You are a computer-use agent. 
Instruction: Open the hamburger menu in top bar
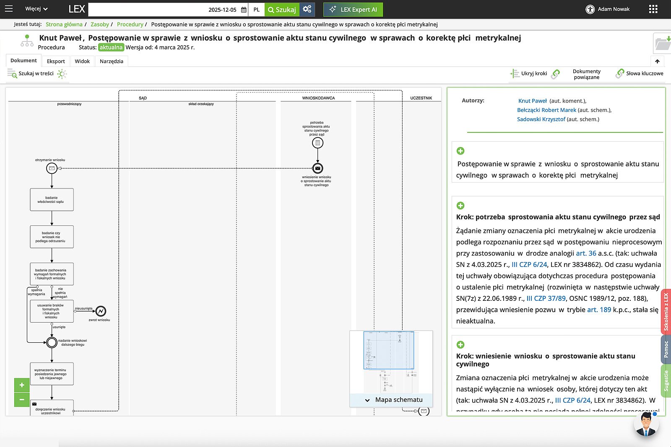[x=8, y=9]
